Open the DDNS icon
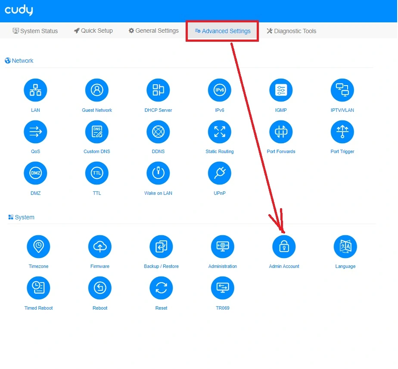Viewport: 398px width, 369px height. tap(158, 132)
